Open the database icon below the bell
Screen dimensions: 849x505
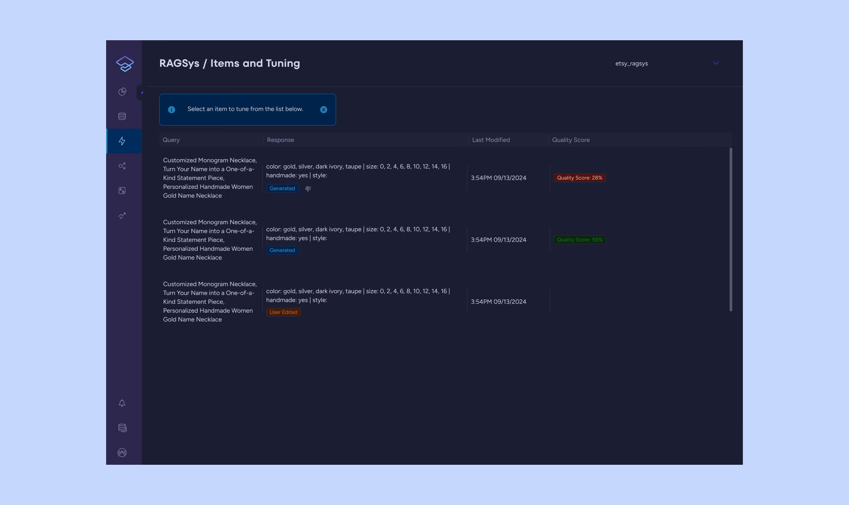pyautogui.click(x=122, y=428)
